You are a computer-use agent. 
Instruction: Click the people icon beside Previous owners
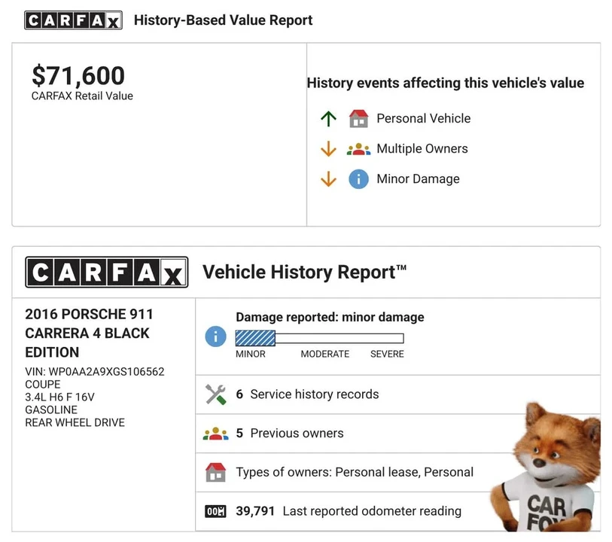click(x=215, y=434)
